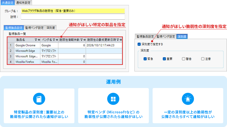Screen dimensions: 227x127
Task: Sort by the 製品名 column header
Action: [x=21, y=40]
